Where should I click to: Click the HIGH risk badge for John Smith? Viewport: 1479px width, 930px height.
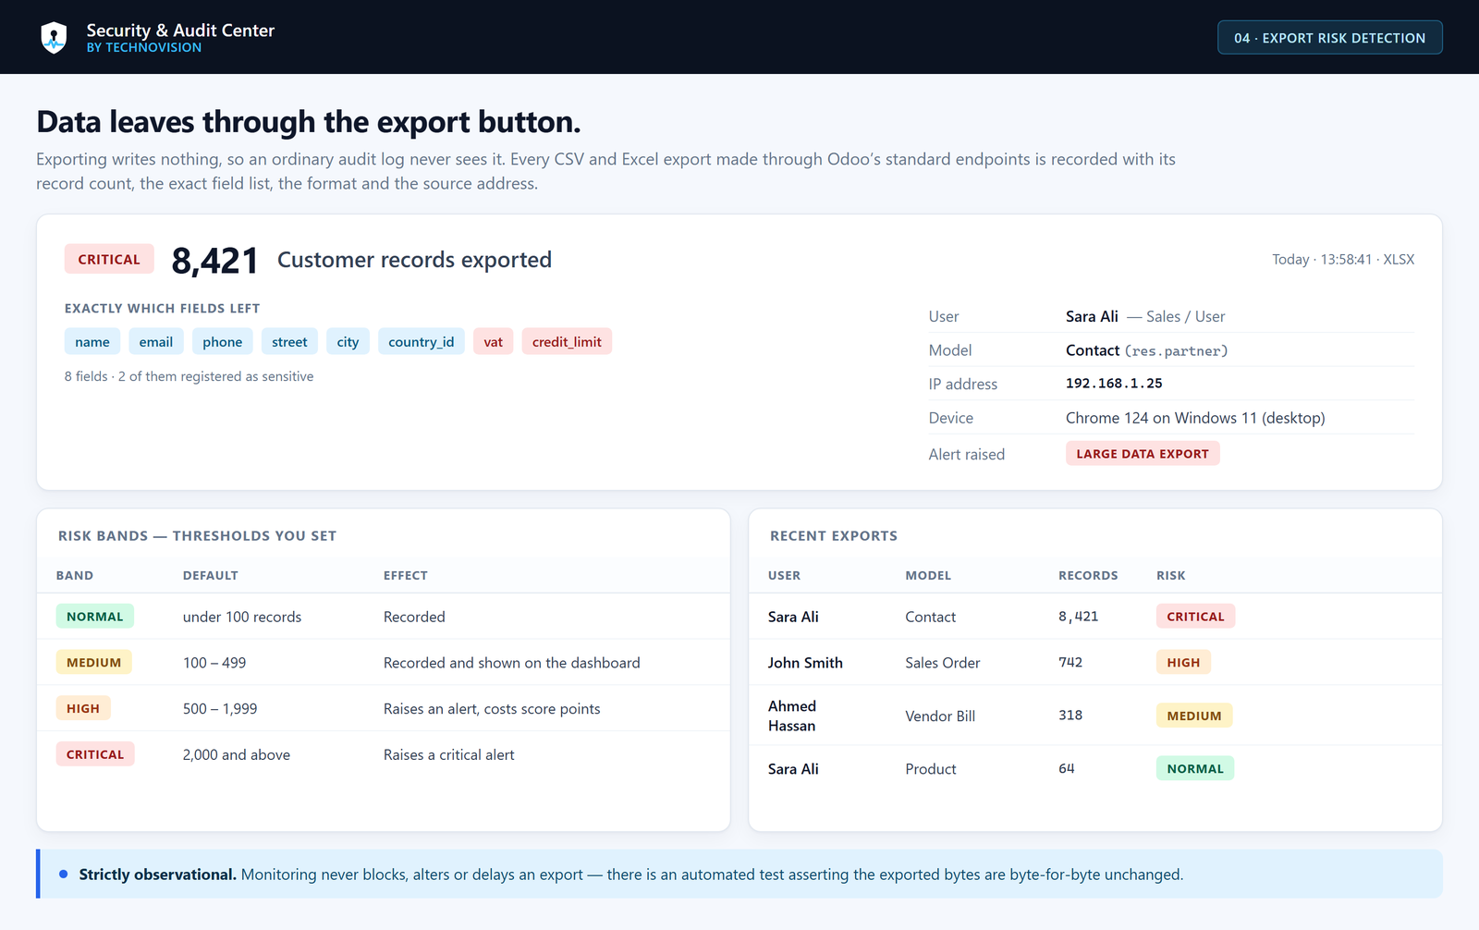(x=1183, y=663)
